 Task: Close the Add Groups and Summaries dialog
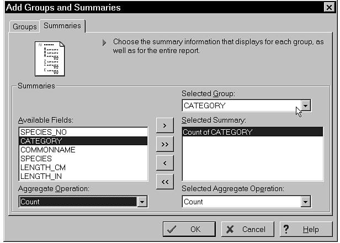pyautogui.click(x=328, y=8)
